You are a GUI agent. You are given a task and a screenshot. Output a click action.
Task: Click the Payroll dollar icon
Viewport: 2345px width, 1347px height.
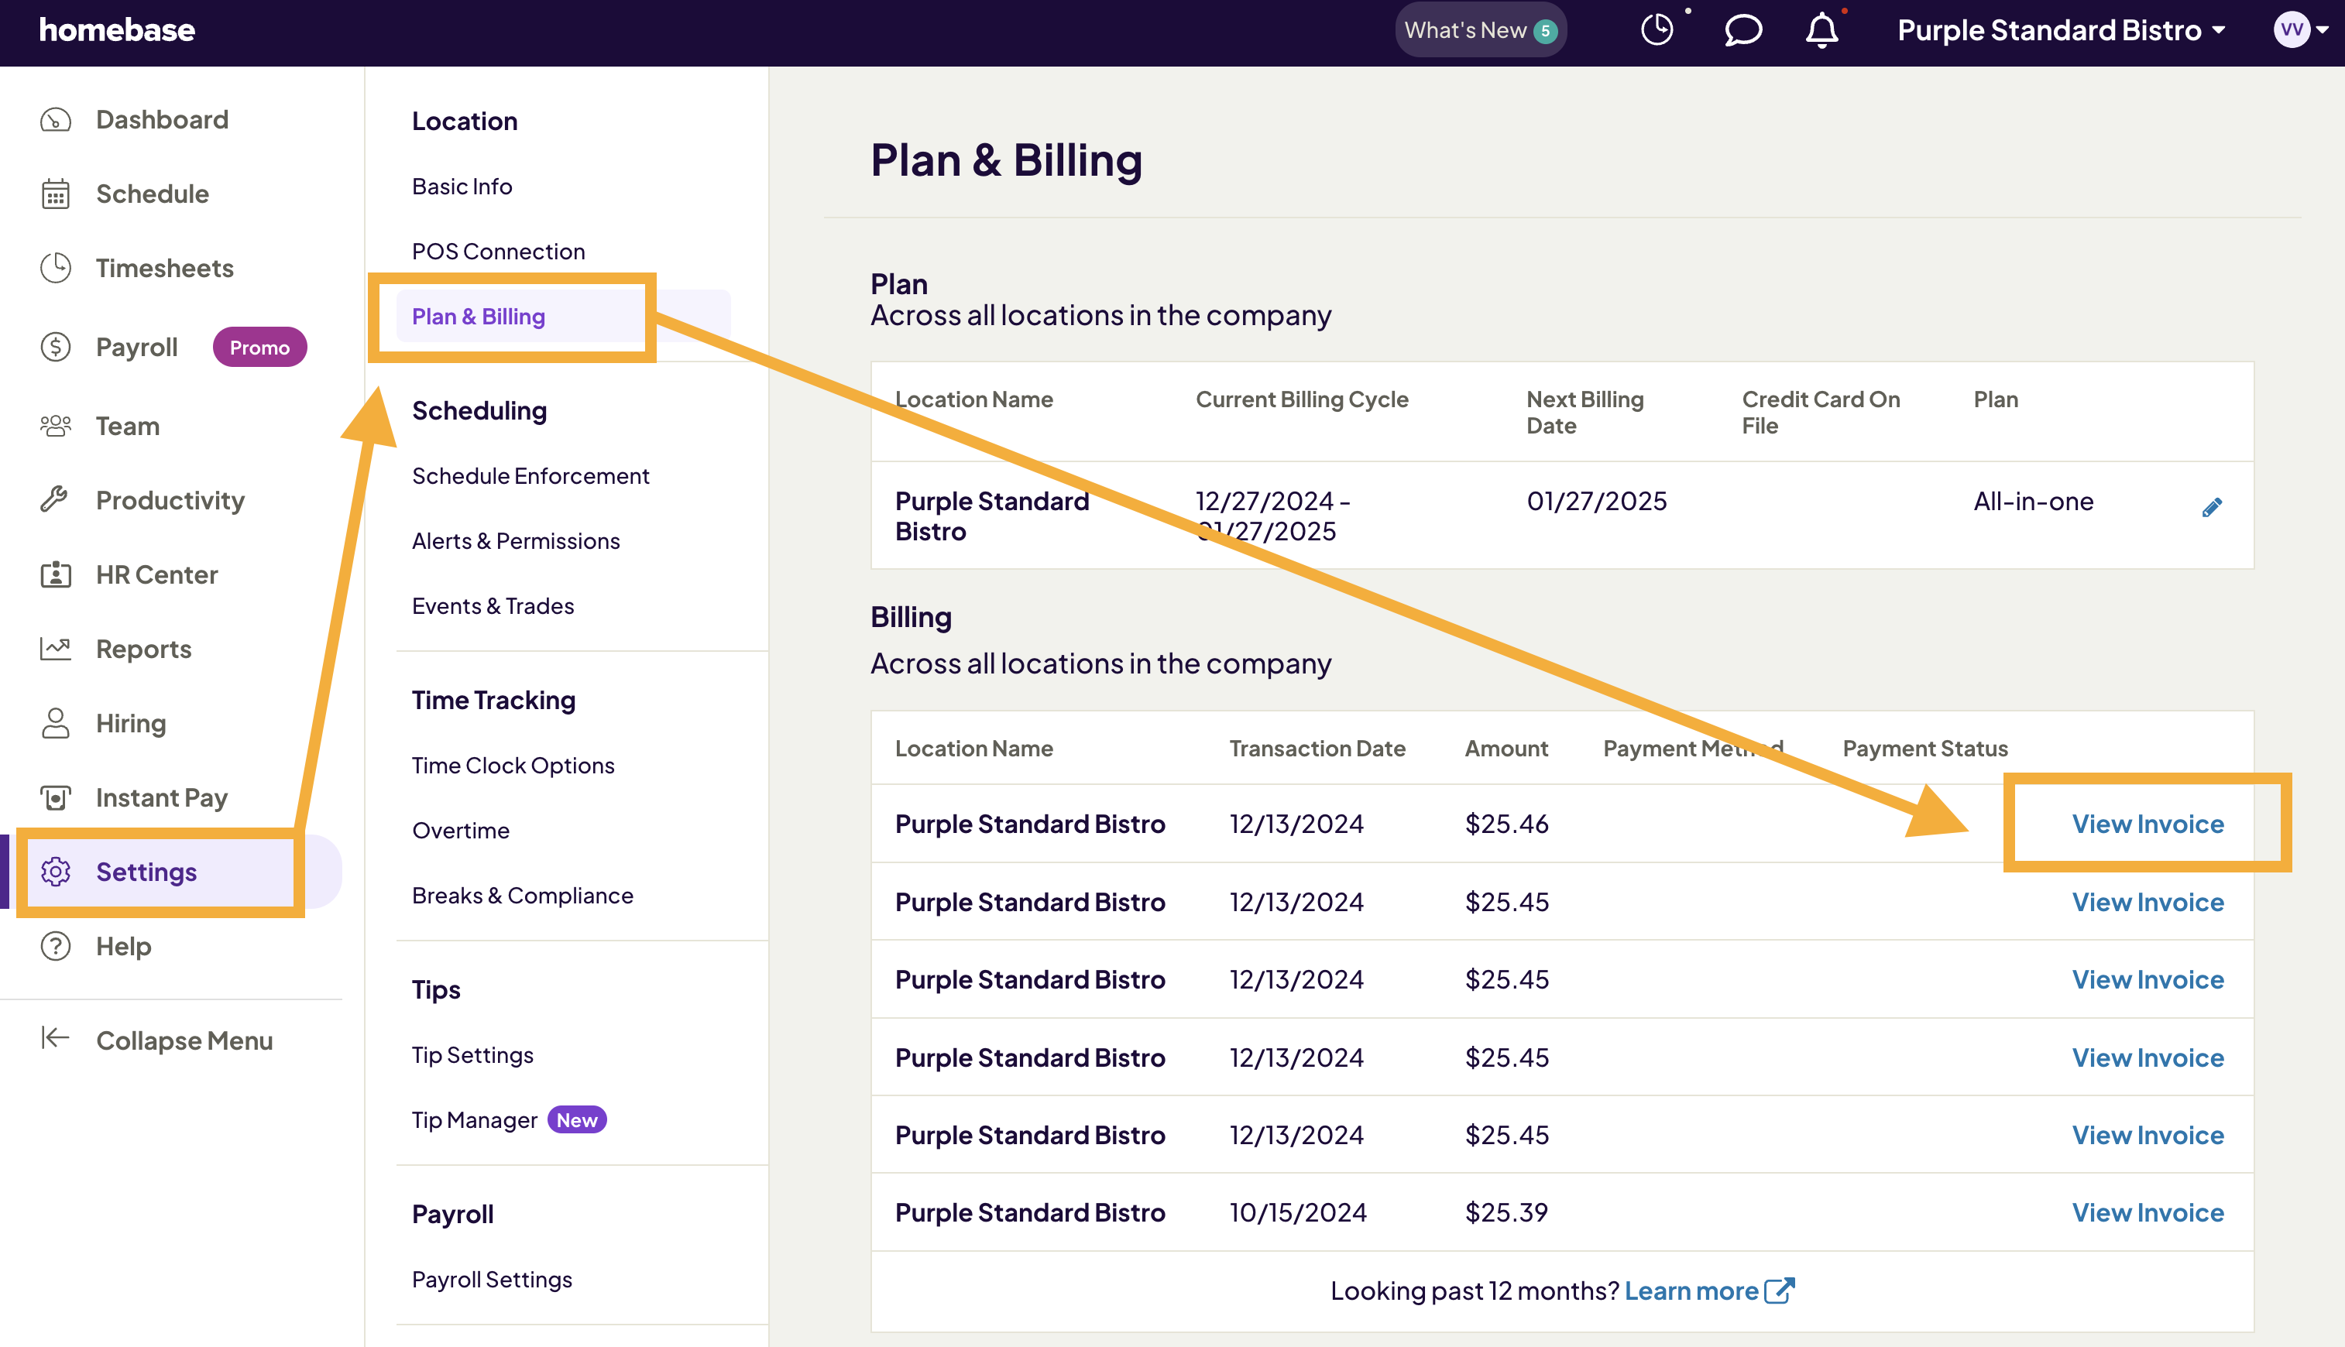pyautogui.click(x=55, y=347)
